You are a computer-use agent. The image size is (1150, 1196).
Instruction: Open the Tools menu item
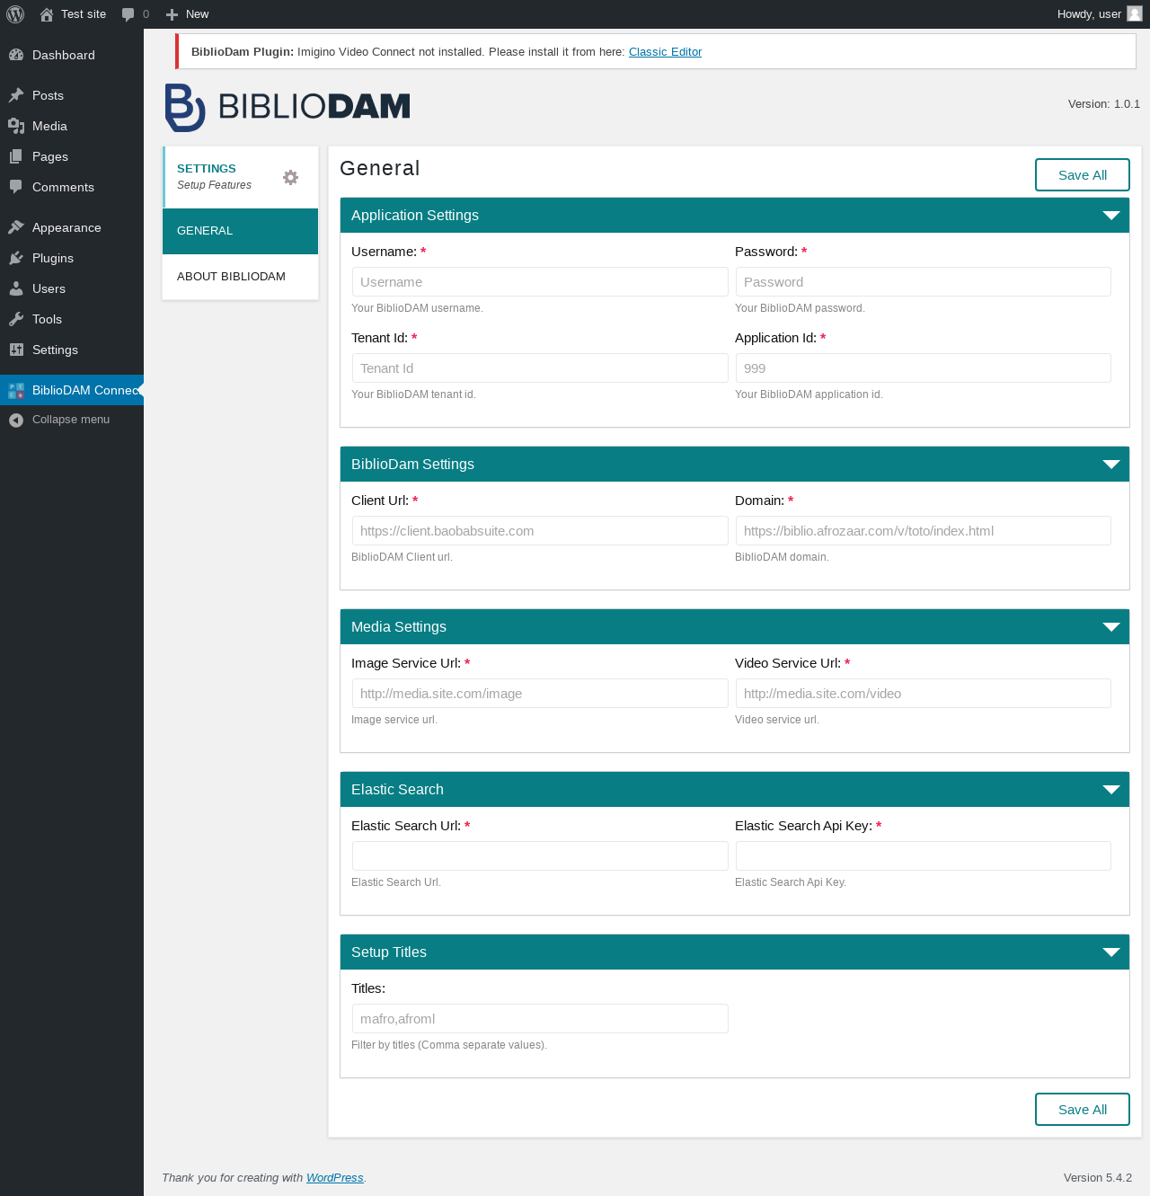pos(72,319)
